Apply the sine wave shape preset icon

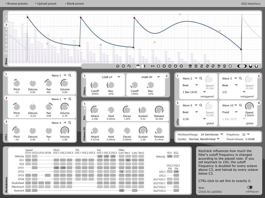[202, 66]
